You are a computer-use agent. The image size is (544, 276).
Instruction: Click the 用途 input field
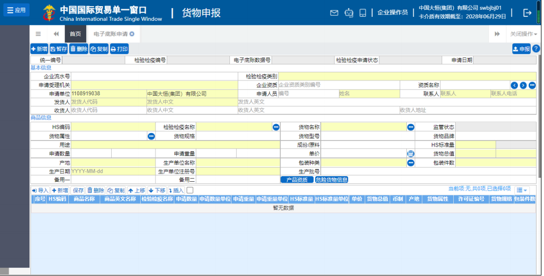pos(175,145)
